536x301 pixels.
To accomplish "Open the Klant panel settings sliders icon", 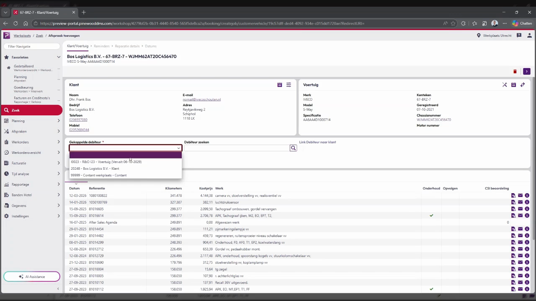I will point(289,85).
